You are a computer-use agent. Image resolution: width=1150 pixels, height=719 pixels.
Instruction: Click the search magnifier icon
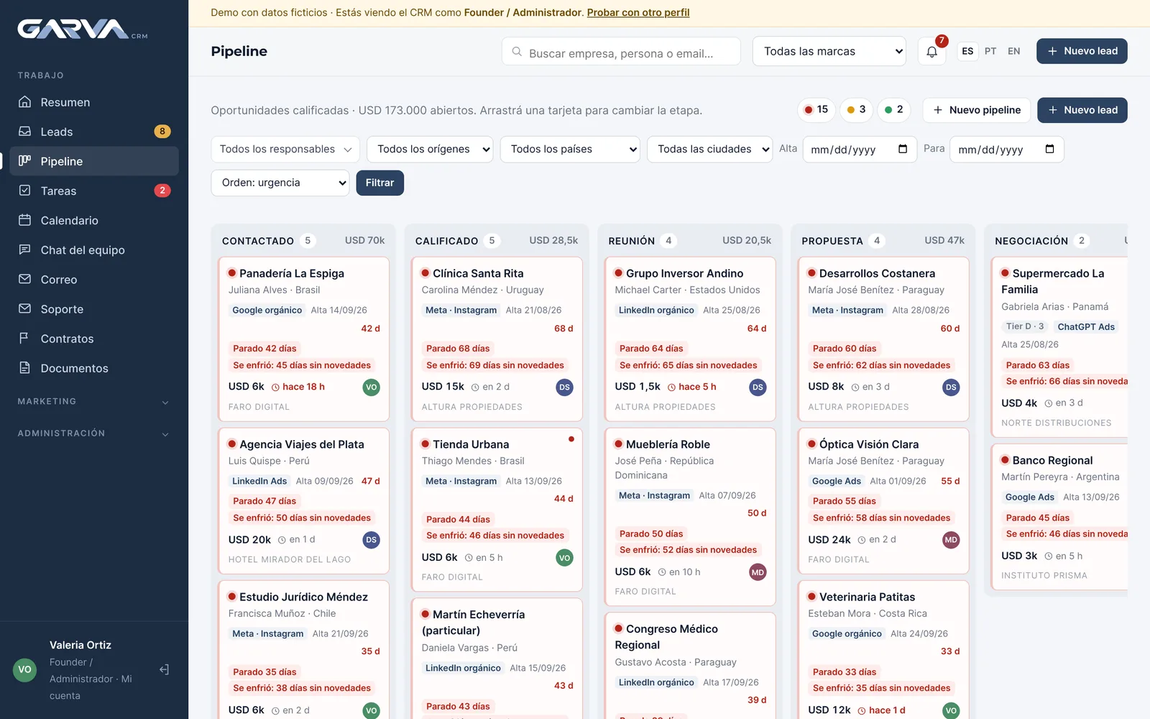tap(517, 52)
